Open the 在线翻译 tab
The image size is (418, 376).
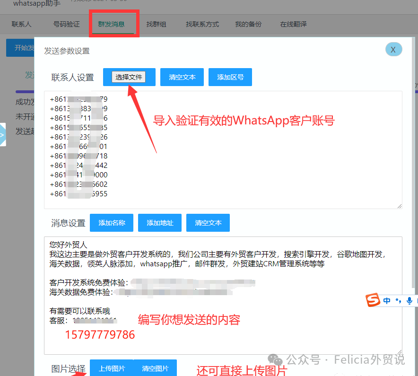(293, 24)
